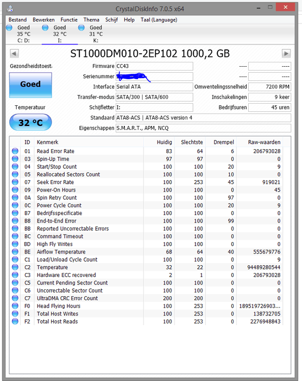The height and width of the screenshot is (381, 302).
Task: Click the Slechtste column header
Action: pyautogui.click(x=190, y=142)
